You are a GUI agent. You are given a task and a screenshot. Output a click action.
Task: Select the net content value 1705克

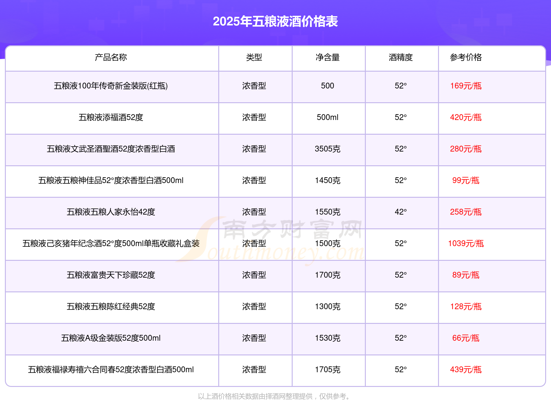(328, 369)
